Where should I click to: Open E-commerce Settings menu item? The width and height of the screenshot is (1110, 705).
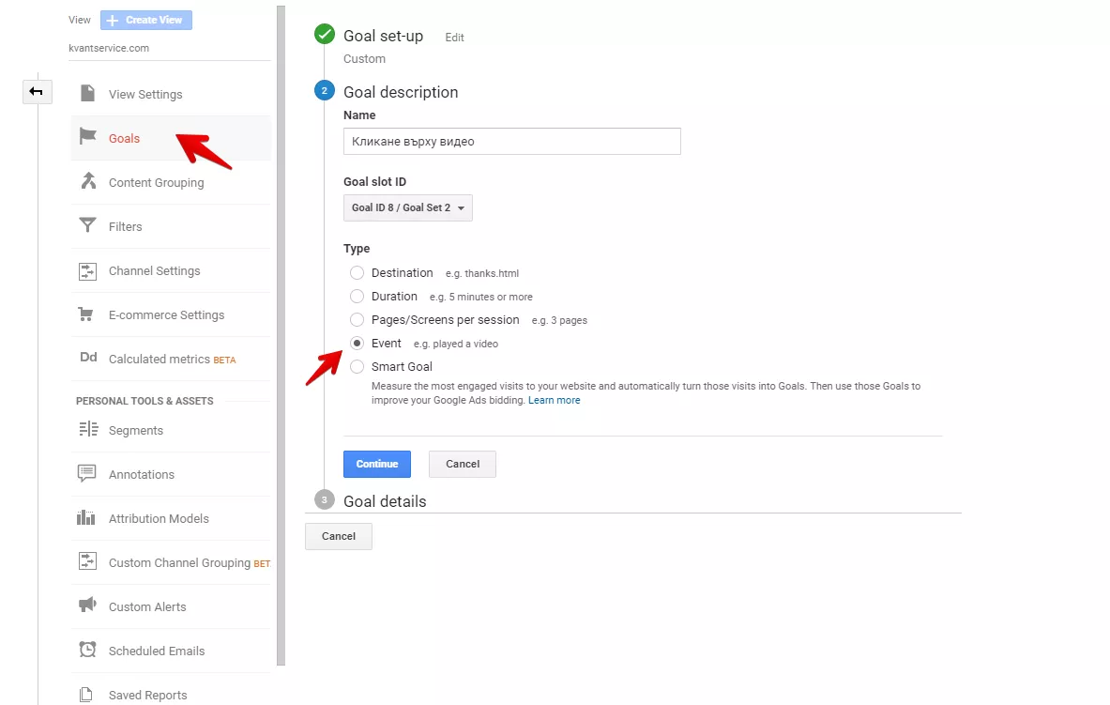coord(171,314)
